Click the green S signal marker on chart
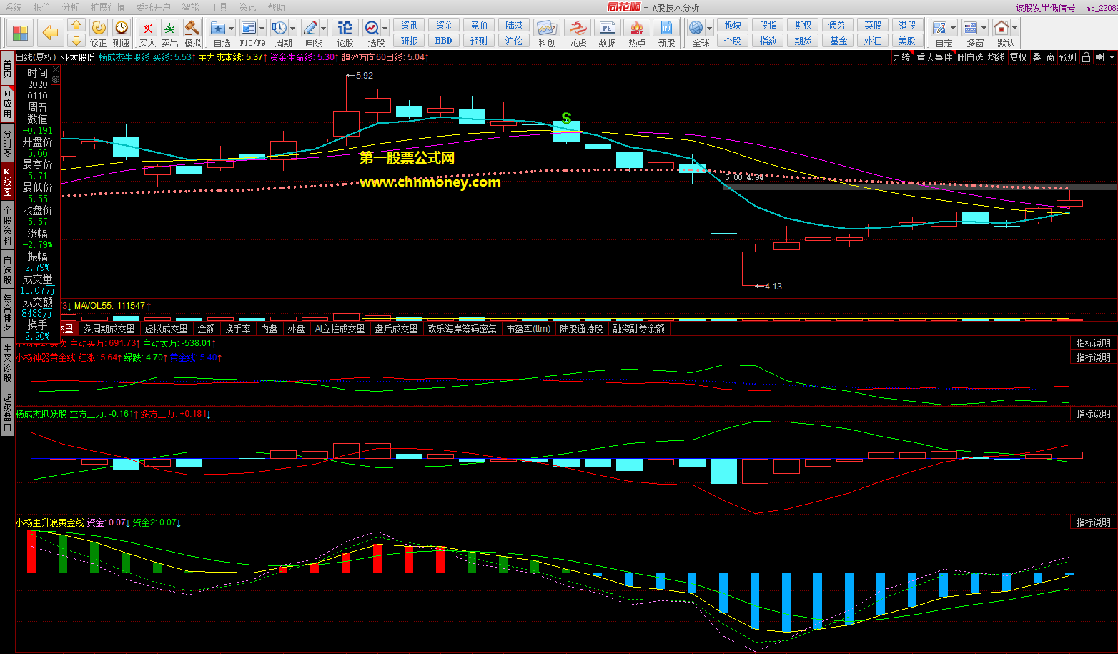Screen dimensions: 1118x654 point(566,118)
